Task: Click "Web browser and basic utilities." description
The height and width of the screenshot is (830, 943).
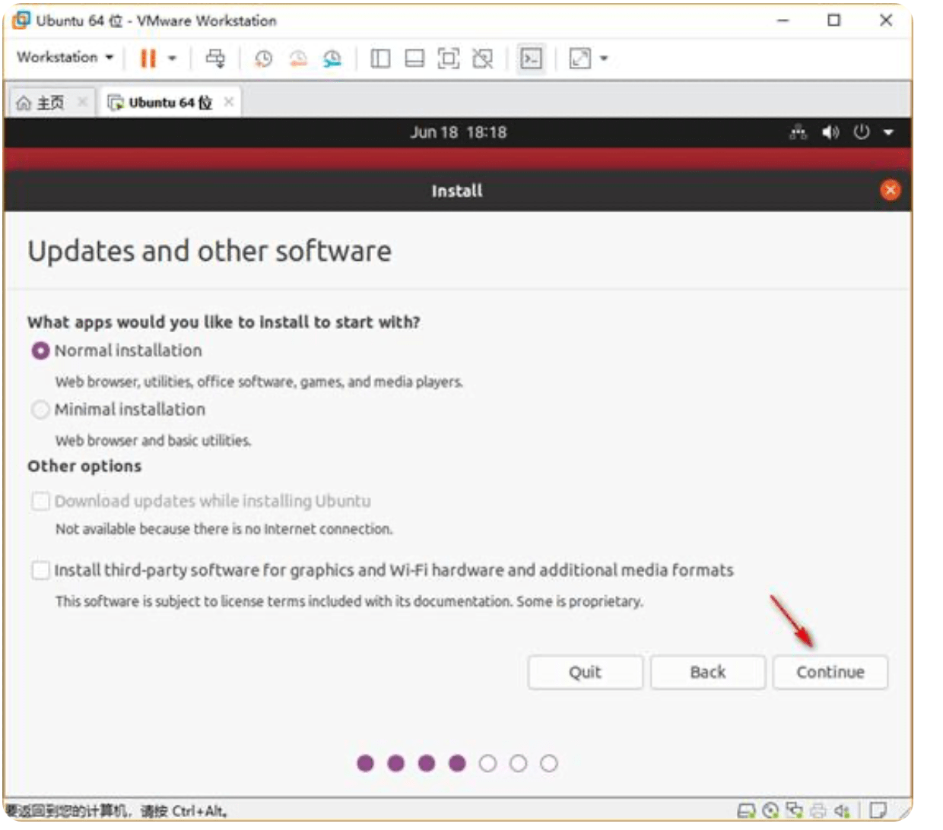Action: (153, 441)
